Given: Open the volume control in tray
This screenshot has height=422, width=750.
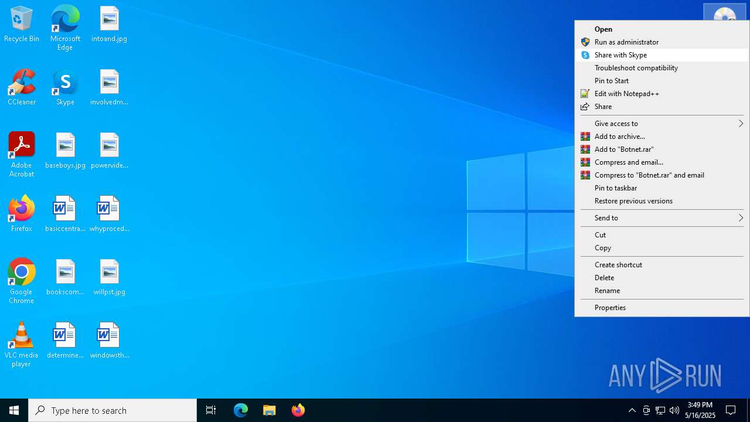Looking at the screenshot, I should tap(674, 410).
